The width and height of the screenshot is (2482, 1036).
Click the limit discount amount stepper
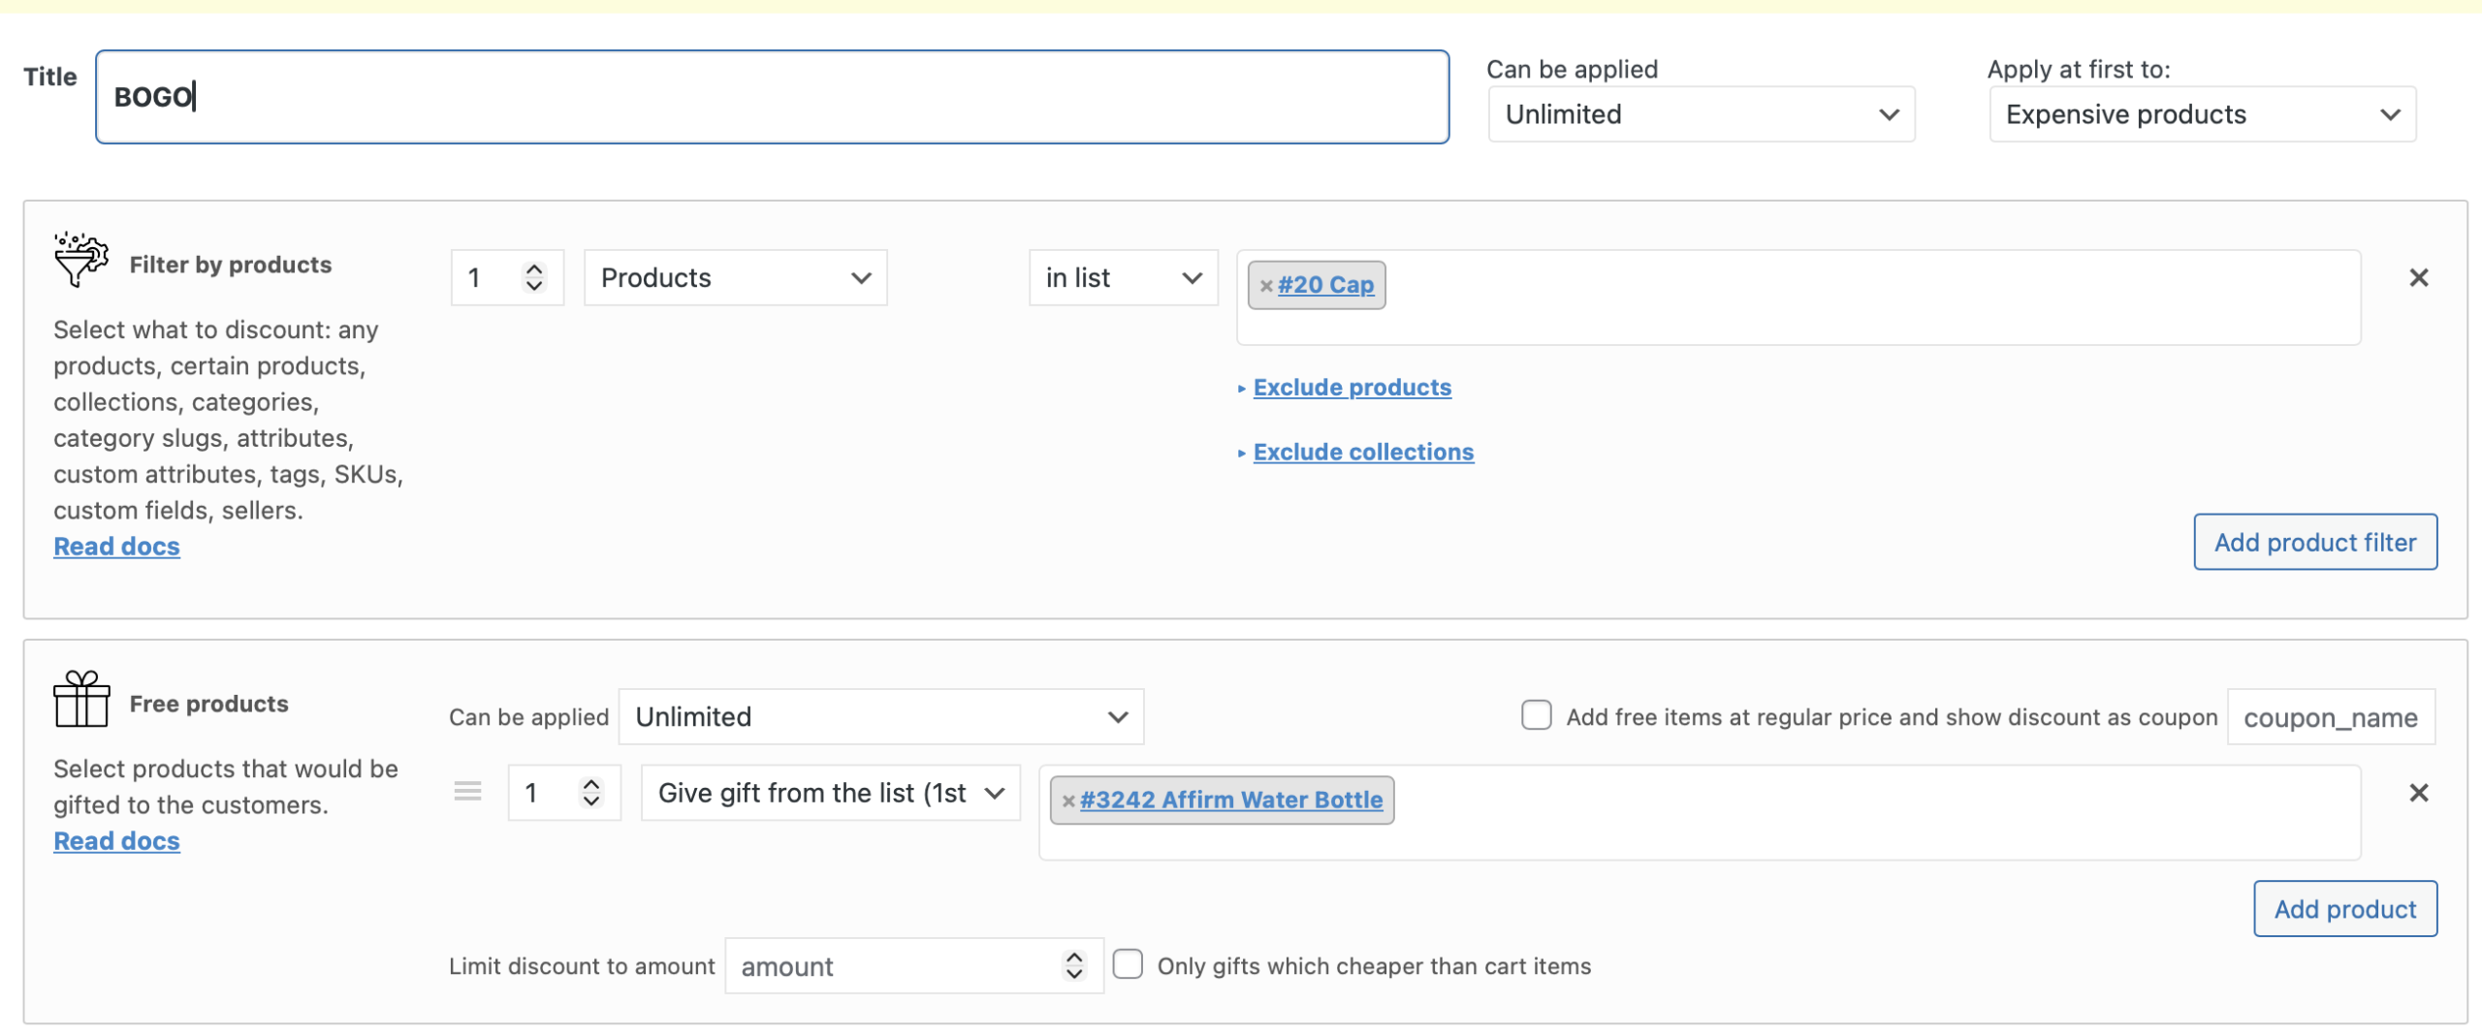[1073, 965]
